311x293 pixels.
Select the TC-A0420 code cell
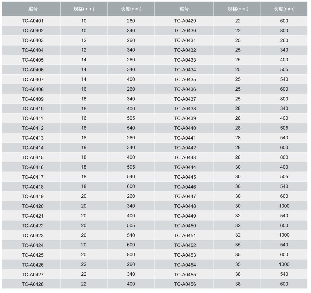[32, 206]
